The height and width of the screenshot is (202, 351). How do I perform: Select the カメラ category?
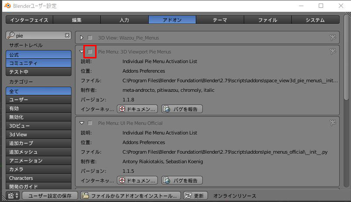tap(38, 169)
